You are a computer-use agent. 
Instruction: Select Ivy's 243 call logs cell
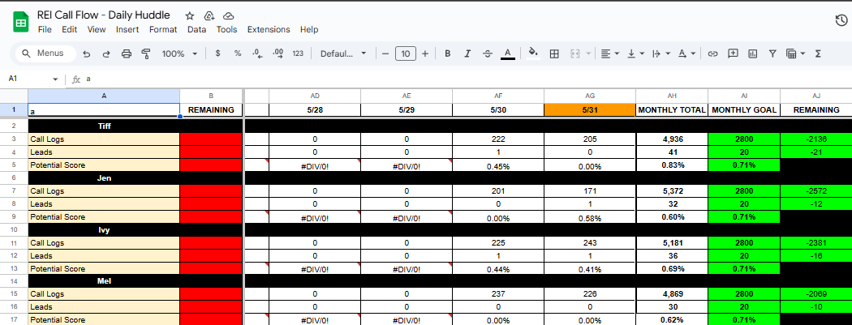[x=590, y=242]
